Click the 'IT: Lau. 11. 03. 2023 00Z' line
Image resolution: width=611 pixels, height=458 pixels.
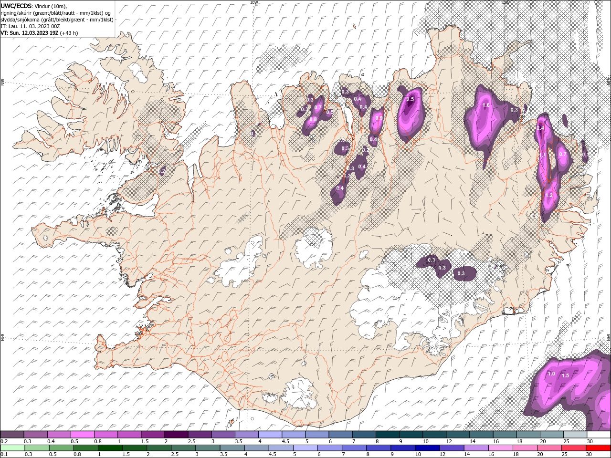[30, 26]
